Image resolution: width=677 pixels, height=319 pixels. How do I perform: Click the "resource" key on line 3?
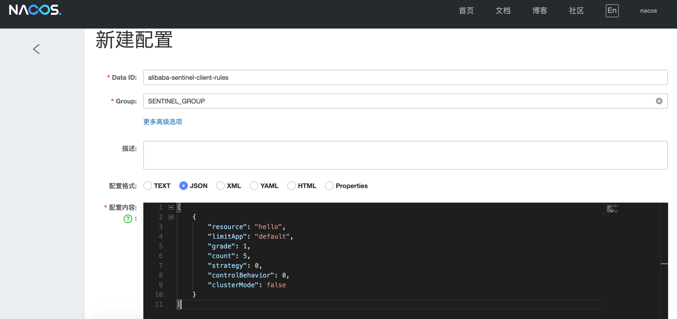pyautogui.click(x=227, y=227)
